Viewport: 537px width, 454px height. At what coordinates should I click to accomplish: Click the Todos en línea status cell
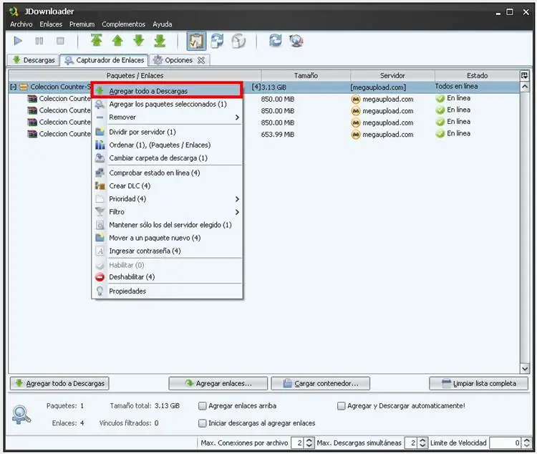tap(457, 87)
